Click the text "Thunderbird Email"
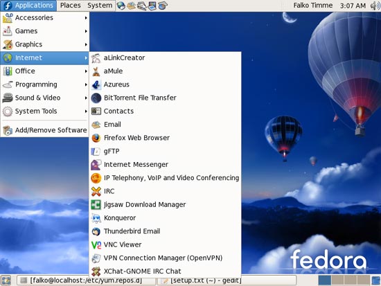The width and height of the screenshot is (381, 286). tap(132, 231)
